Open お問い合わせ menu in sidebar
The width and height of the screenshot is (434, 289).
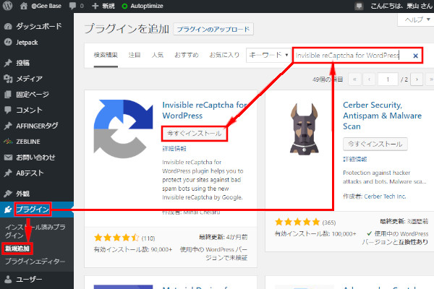pyautogui.click(x=37, y=158)
